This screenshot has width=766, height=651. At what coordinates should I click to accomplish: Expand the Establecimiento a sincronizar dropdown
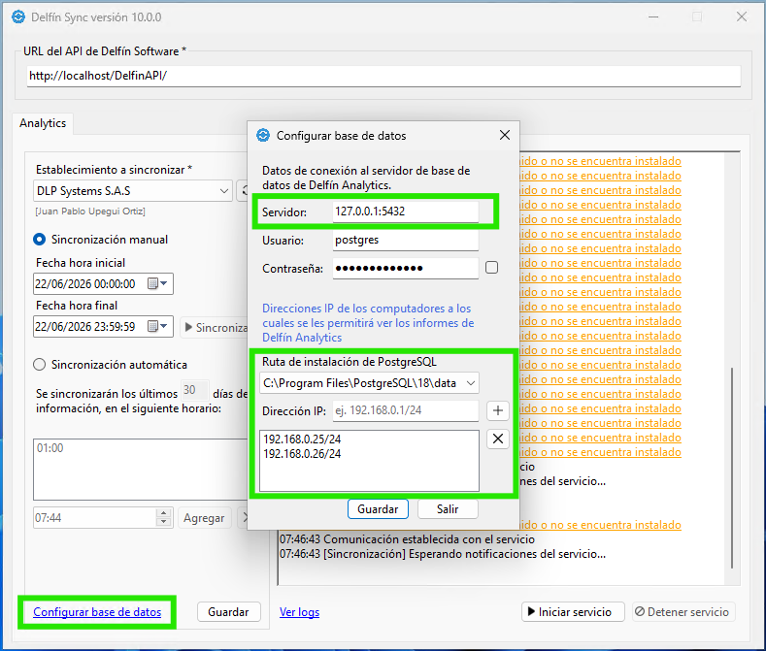click(223, 191)
